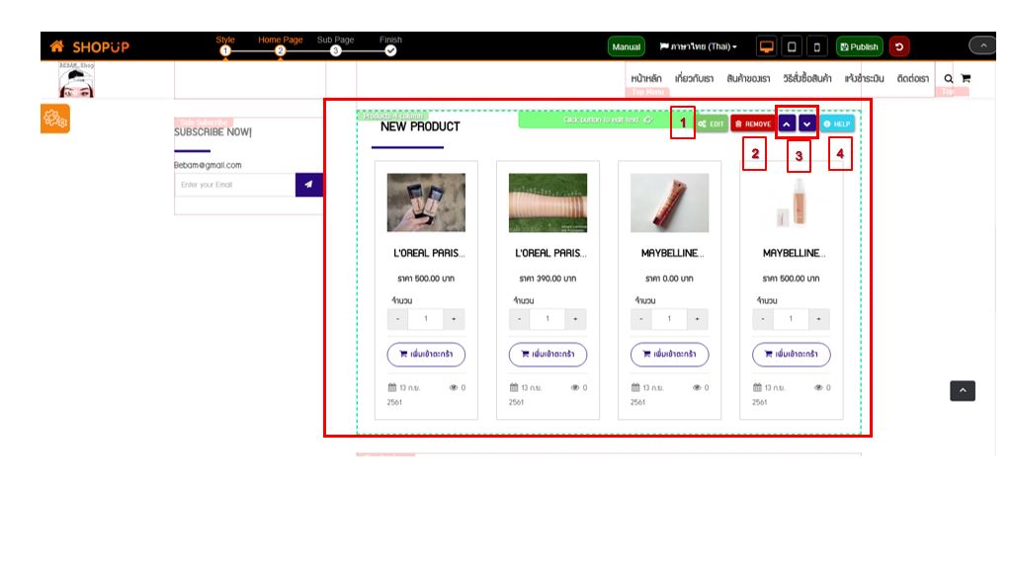Move section down with arrow
Screen dimensions: 1012x567
coord(807,123)
